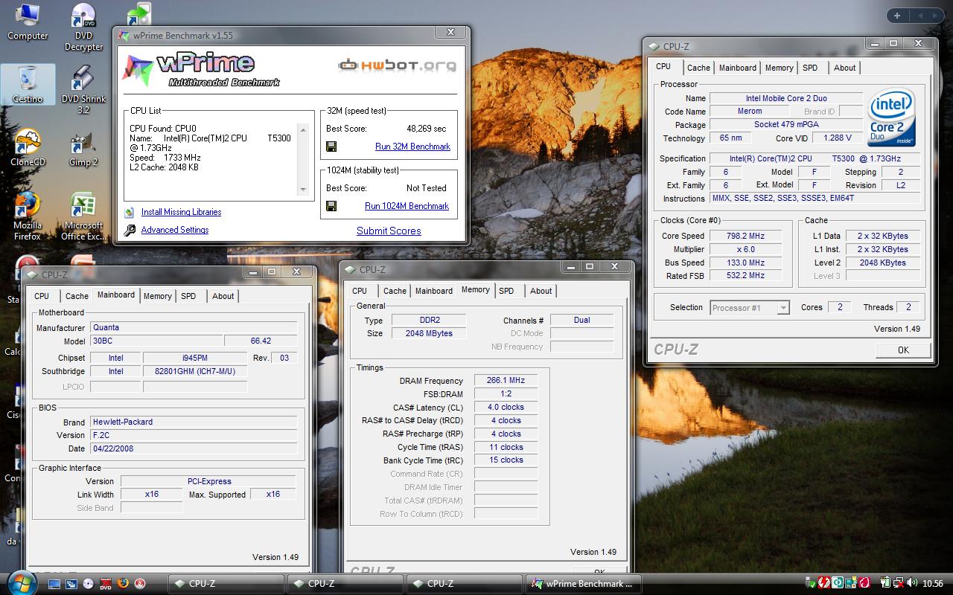The height and width of the screenshot is (595, 953).
Task: Open the Advanced Settings link
Action: tap(175, 230)
